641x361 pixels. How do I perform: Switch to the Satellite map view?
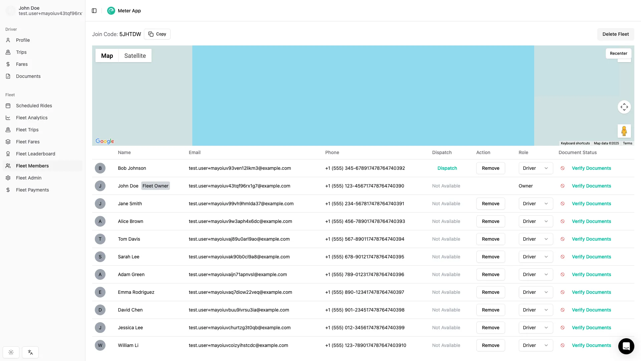pyautogui.click(x=135, y=55)
